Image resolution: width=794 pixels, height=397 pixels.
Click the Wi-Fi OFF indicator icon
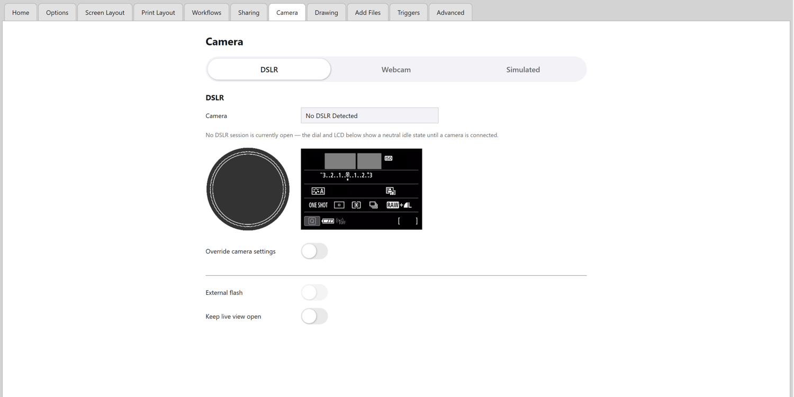pyautogui.click(x=341, y=221)
